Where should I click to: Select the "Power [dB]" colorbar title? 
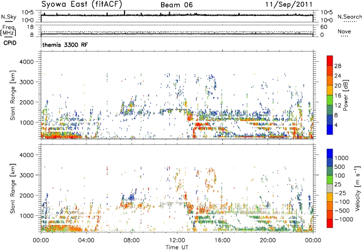point(346,95)
